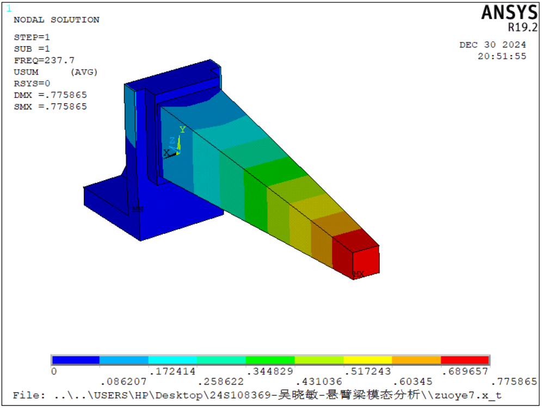Click the legend value .086207

pyautogui.click(x=124, y=382)
